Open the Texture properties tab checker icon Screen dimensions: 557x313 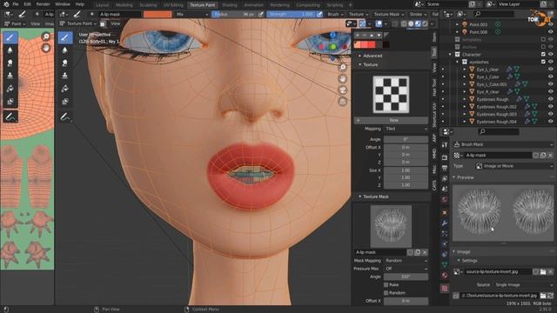[x=445, y=288]
